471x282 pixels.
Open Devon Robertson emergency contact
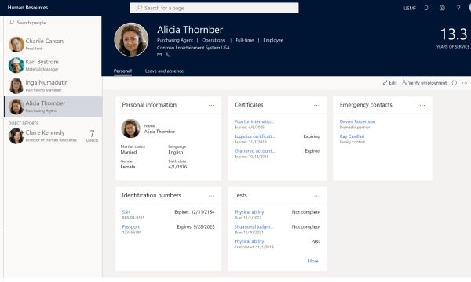point(357,121)
